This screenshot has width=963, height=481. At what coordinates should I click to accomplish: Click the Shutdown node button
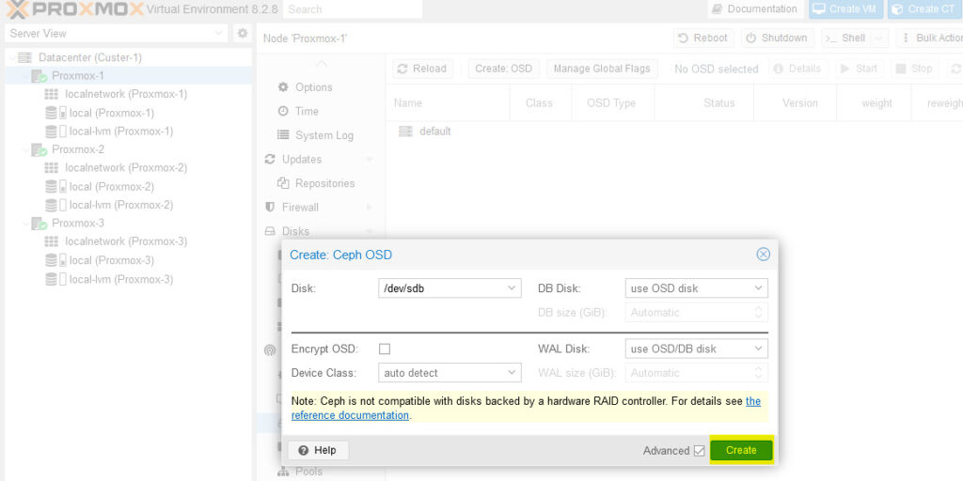[778, 38]
